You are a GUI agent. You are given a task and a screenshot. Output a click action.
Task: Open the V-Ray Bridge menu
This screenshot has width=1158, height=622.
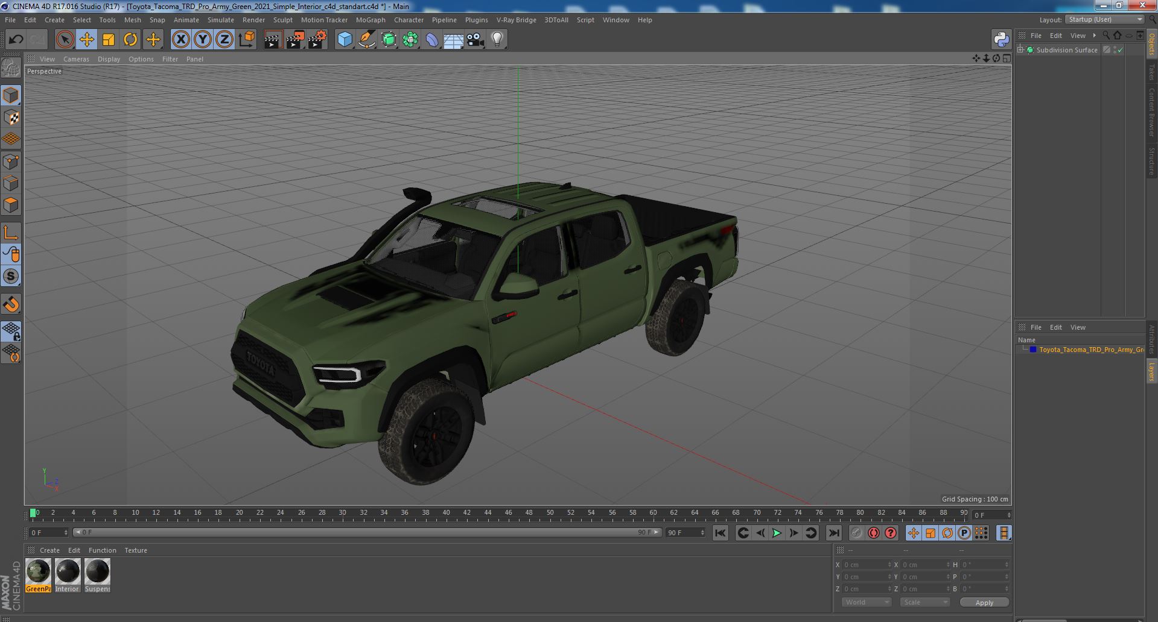click(x=516, y=20)
